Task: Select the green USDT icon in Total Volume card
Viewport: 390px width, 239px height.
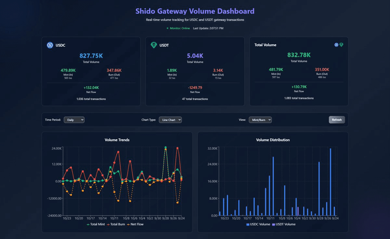Action: click(x=341, y=45)
